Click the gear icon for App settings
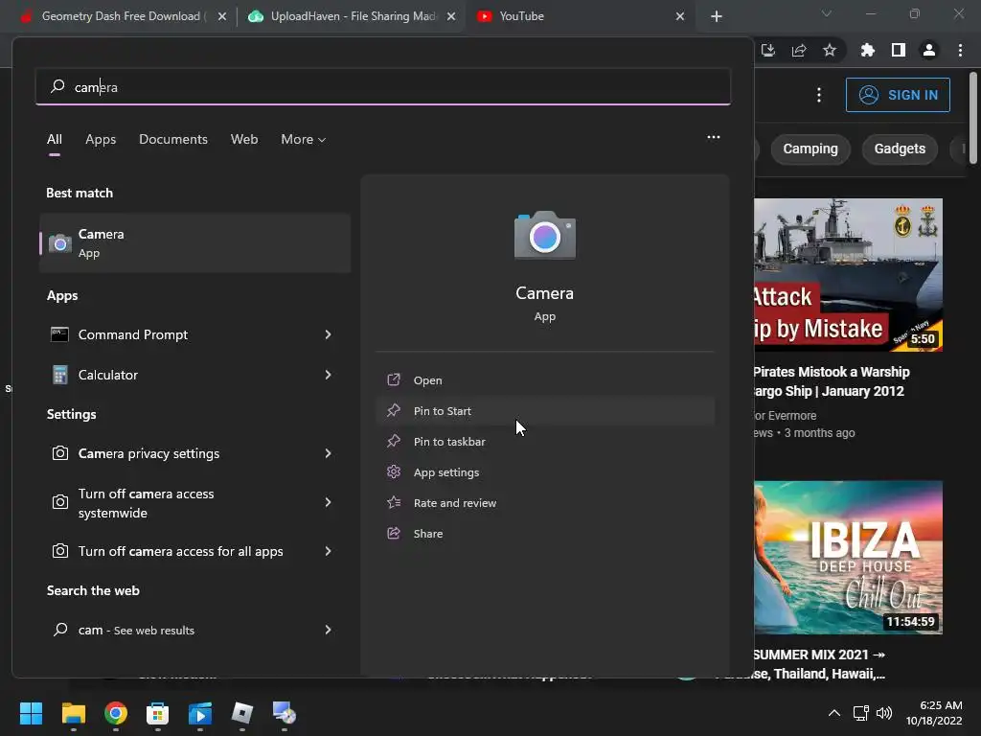The width and height of the screenshot is (981, 736). (x=394, y=471)
